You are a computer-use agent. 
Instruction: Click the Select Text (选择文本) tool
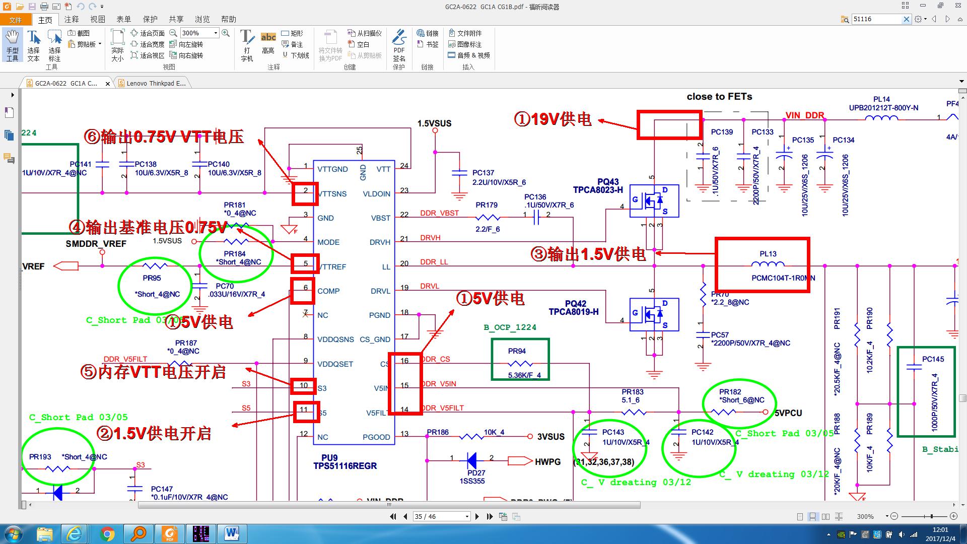pyautogui.click(x=33, y=45)
